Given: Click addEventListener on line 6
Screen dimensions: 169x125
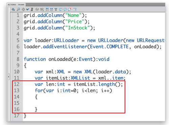Looking at the screenshot, I should pos(65,47).
